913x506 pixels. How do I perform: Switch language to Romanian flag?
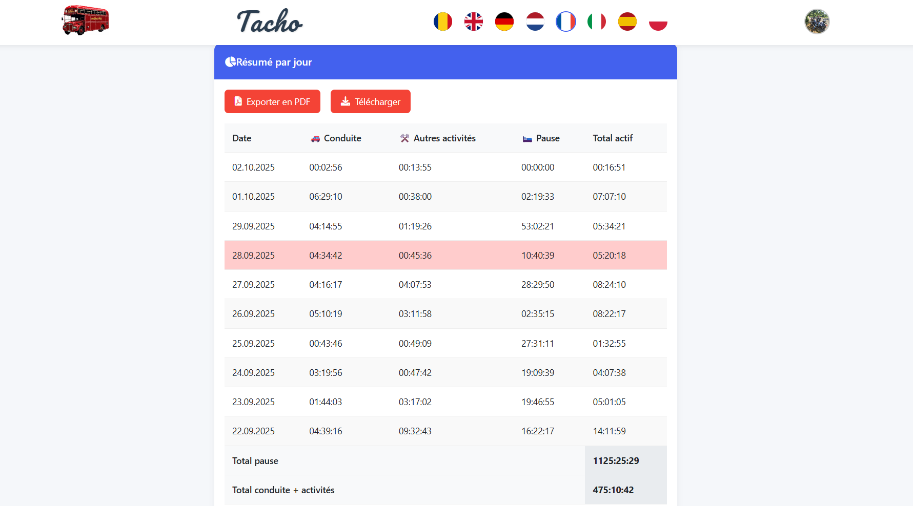(x=442, y=22)
